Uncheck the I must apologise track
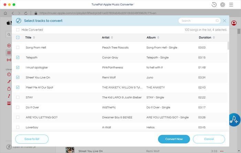Screen dimensions: 241x153 click(x=18, y=67)
